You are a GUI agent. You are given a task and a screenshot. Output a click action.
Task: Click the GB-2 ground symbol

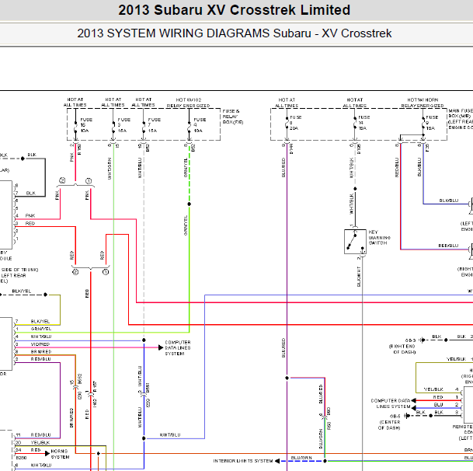(423, 340)
